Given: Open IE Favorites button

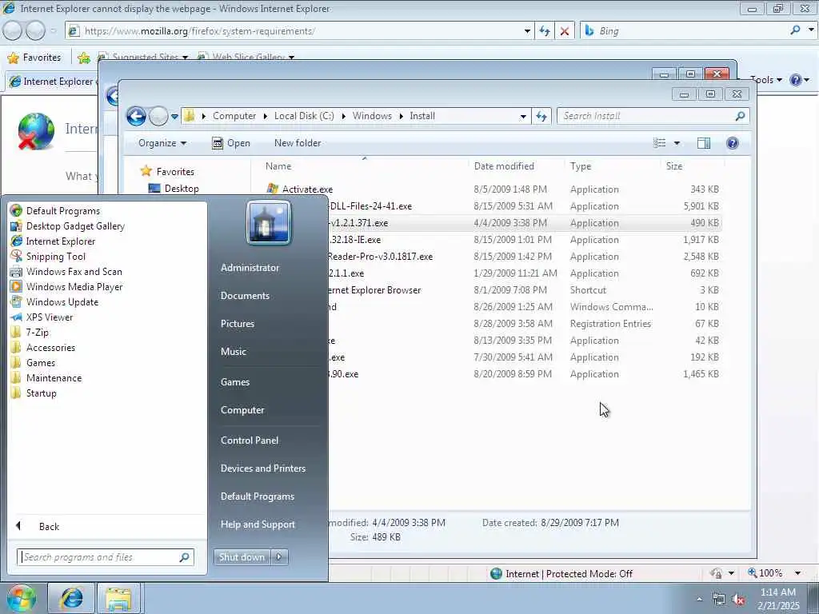Looking at the screenshot, I should tap(35, 58).
